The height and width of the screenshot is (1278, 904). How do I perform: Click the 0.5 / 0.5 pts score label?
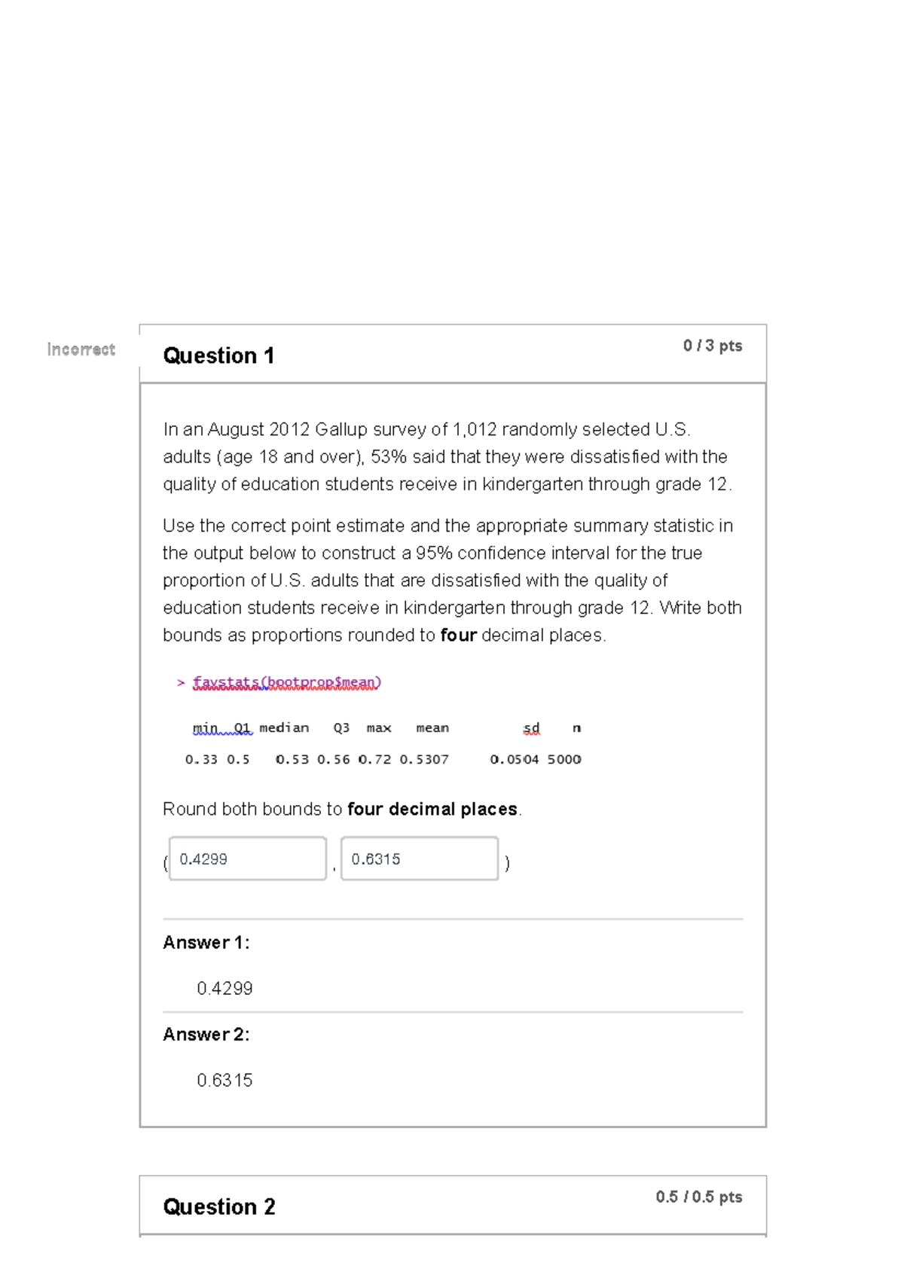click(698, 1197)
